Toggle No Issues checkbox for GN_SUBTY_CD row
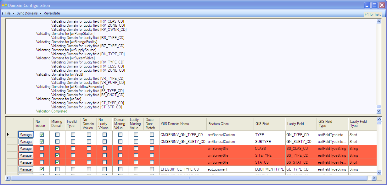 42,142
